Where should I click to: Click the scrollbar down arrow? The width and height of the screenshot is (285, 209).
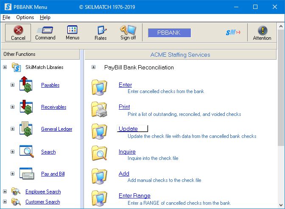(x=281, y=205)
